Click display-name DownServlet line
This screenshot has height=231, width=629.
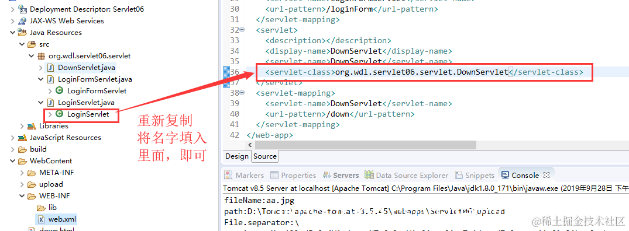pos(359,51)
